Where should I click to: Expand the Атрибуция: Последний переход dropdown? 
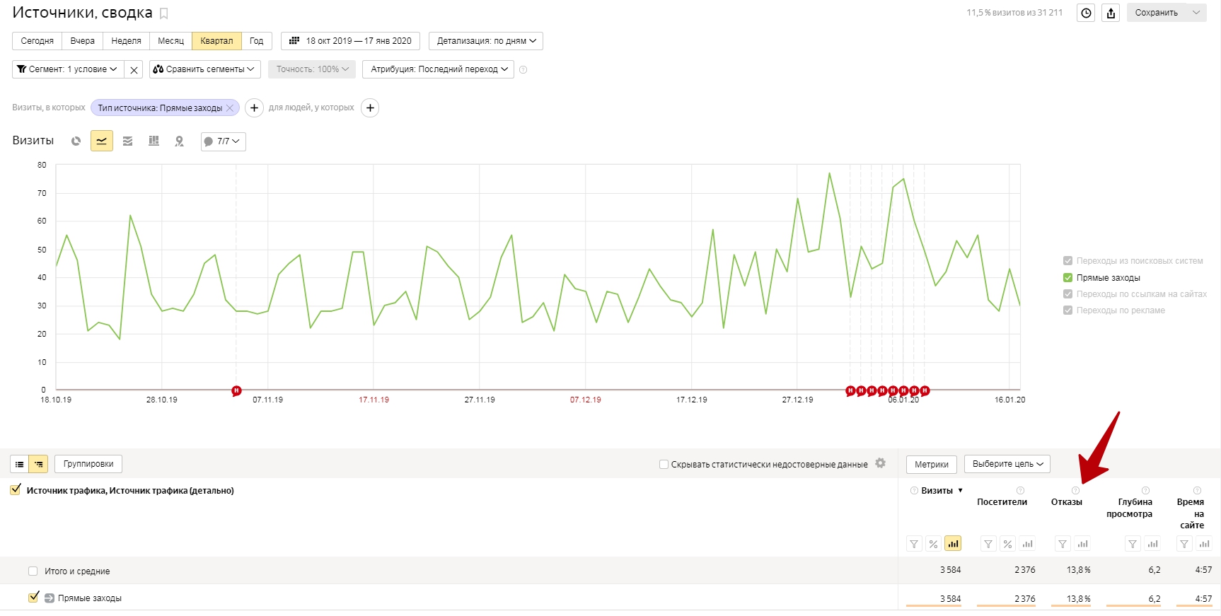click(x=438, y=69)
